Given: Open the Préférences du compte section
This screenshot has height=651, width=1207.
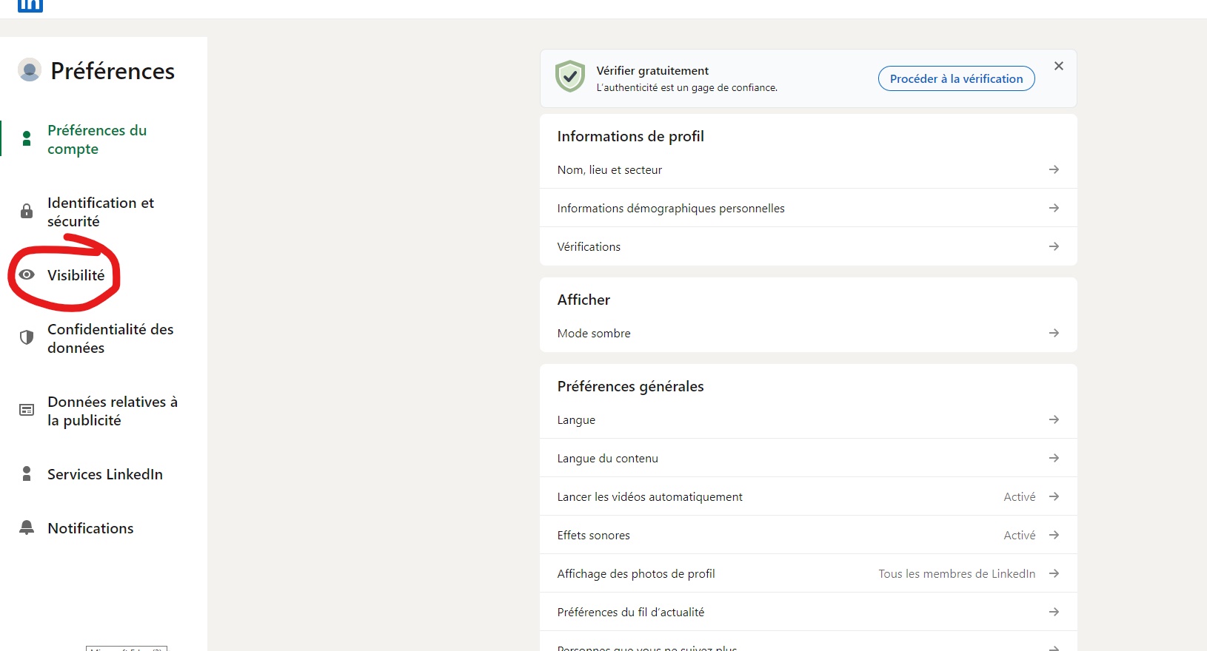Looking at the screenshot, I should point(97,139).
